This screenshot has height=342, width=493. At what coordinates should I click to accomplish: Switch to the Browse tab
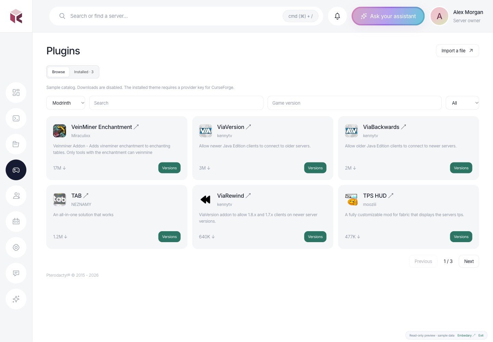[x=59, y=72]
